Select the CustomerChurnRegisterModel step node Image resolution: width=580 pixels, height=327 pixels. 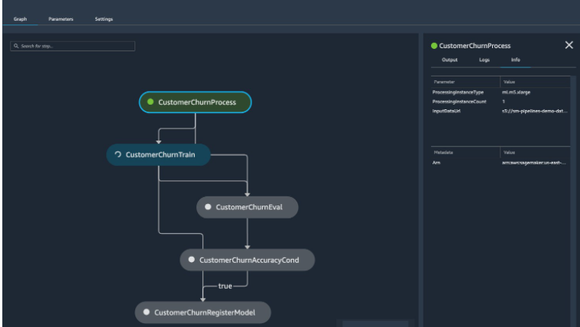click(203, 312)
